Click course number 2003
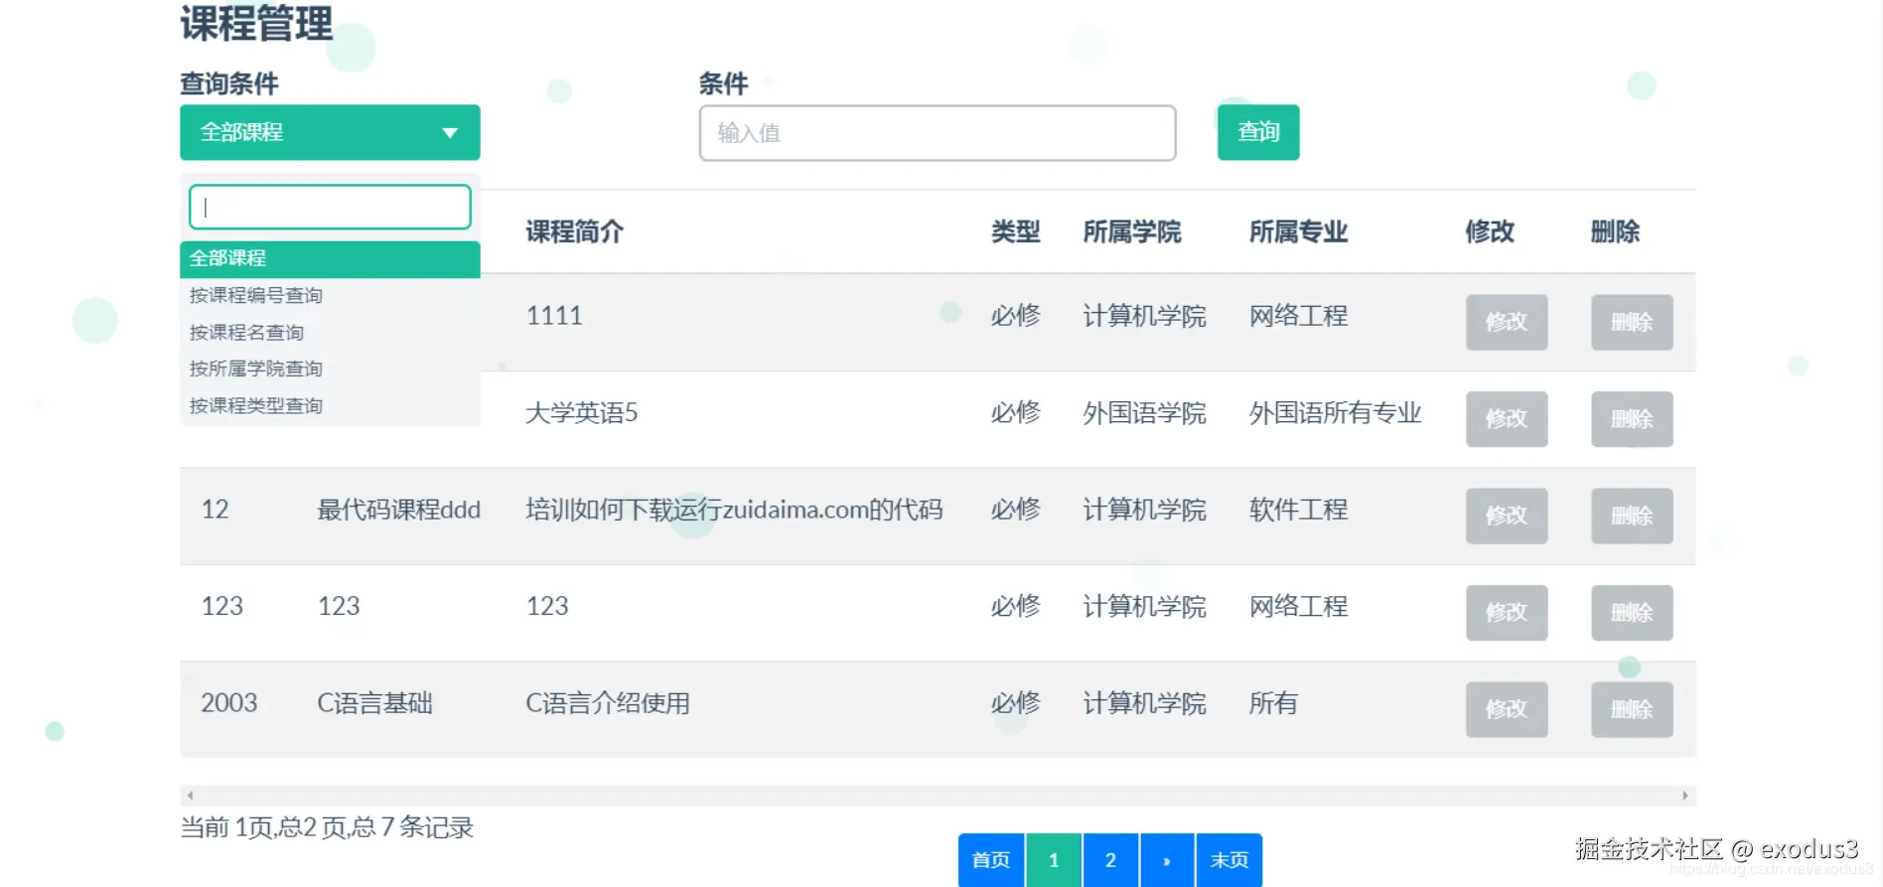1883x887 pixels. (x=229, y=703)
